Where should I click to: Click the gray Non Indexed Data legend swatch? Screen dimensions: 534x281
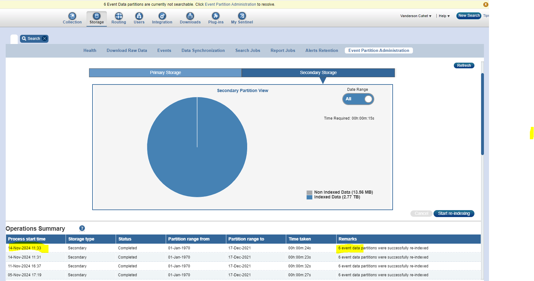point(309,192)
